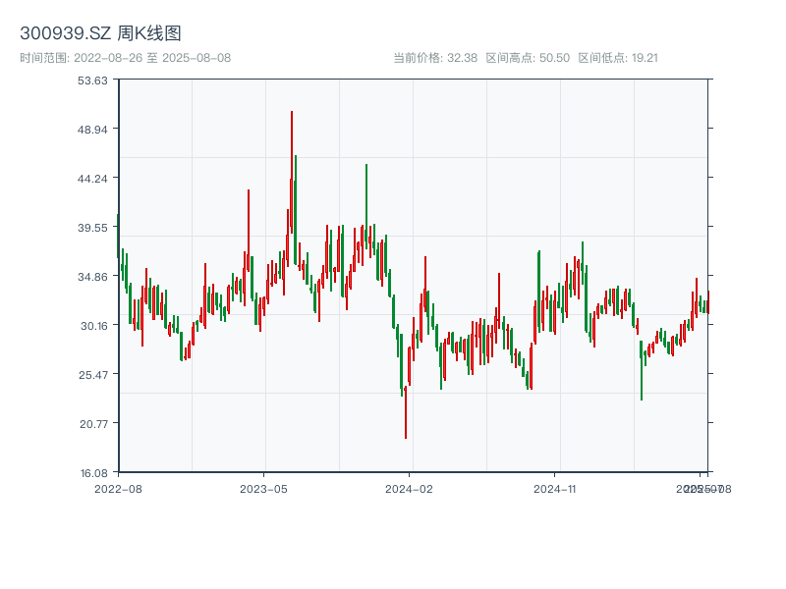Click the 区间低点 19.21 label
The image size is (786, 589).
[x=617, y=58]
